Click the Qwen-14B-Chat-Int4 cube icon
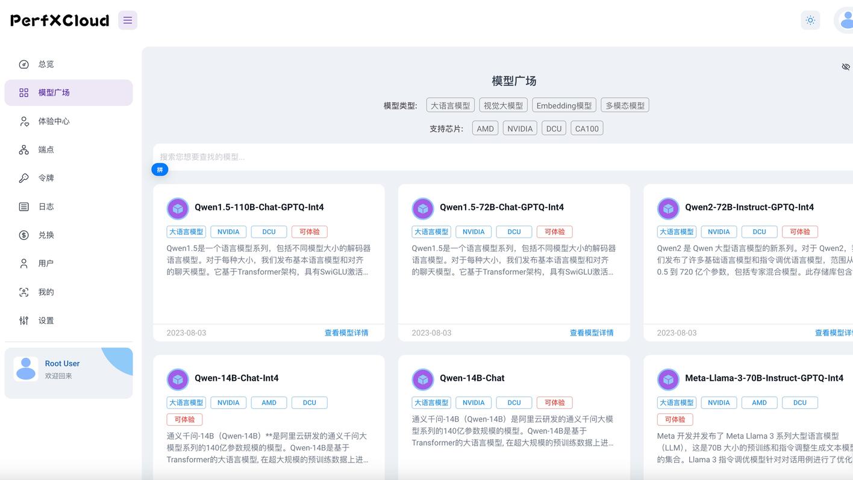This screenshot has height=480, width=853. 178,380
